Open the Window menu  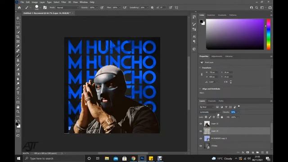[x=84, y=2]
